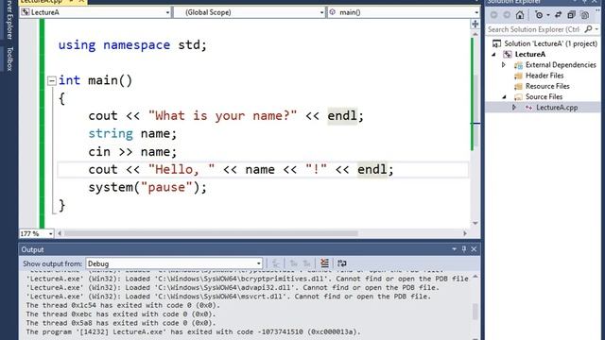The image size is (605, 340).
Task: Click the LectureA.cpp file icon
Action: [x=528, y=108]
